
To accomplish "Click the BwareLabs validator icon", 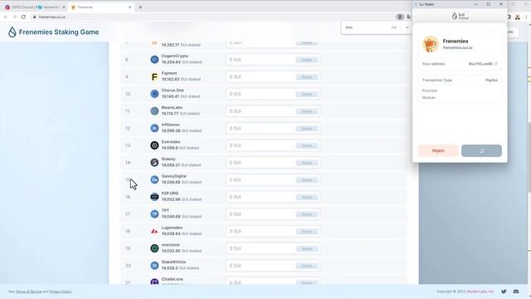I will 154,110.
